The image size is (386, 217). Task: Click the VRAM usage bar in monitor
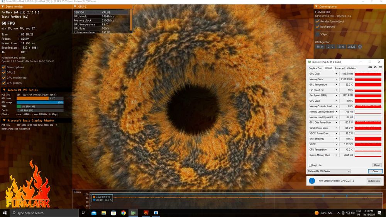[x=40, y=106]
